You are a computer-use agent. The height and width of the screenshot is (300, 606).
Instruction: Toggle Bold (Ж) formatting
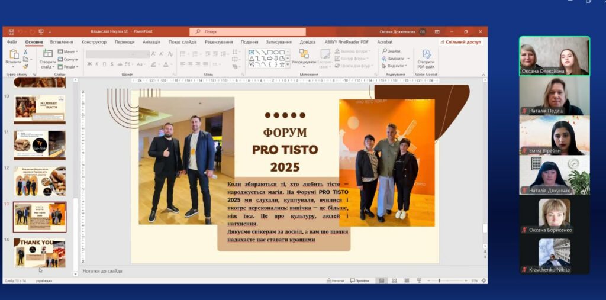[89, 64]
